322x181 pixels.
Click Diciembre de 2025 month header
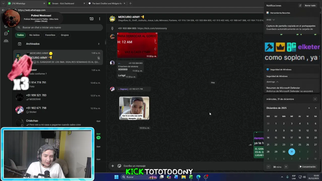coord(276,108)
